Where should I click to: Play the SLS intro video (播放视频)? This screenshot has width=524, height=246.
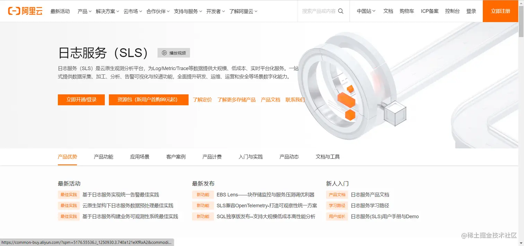point(174,53)
